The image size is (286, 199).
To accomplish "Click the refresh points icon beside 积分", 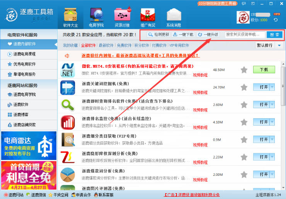I will (x=276, y=20).
